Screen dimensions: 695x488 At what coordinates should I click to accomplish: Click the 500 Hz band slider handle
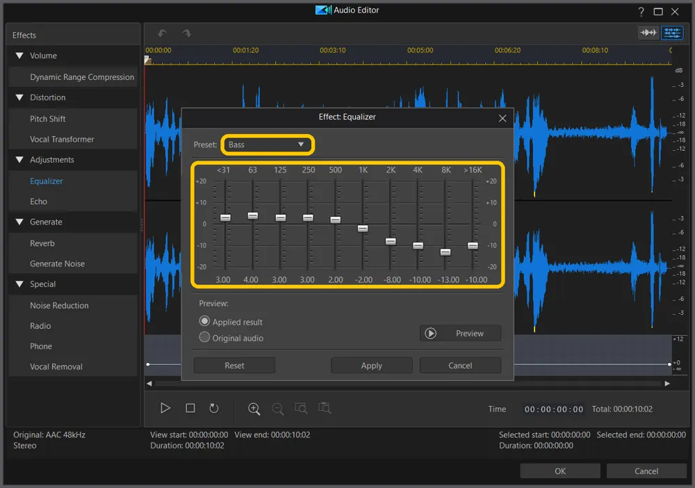(x=336, y=220)
